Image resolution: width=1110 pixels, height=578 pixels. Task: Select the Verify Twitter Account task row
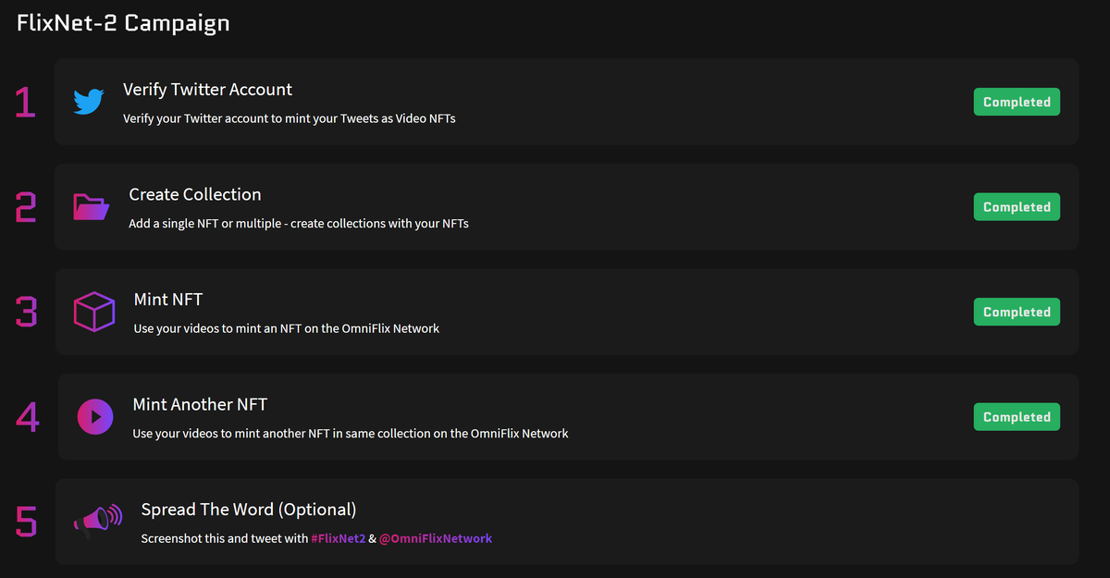(x=555, y=102)
